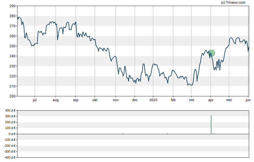Click the '2025' year label
This screenshot has width=254, height=162.
pyautogui.click(x=153, y=100)
